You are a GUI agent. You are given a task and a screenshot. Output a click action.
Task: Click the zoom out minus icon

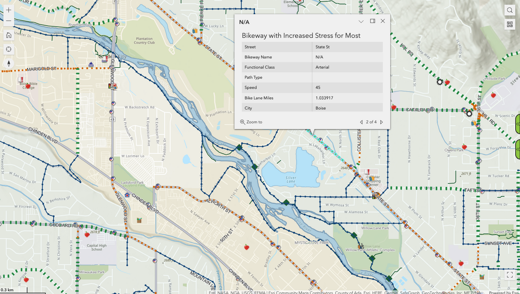pos(8,20)
